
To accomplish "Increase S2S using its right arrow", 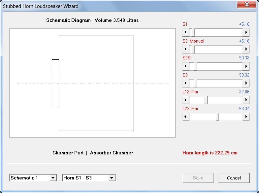I will [x=246, y=66].
